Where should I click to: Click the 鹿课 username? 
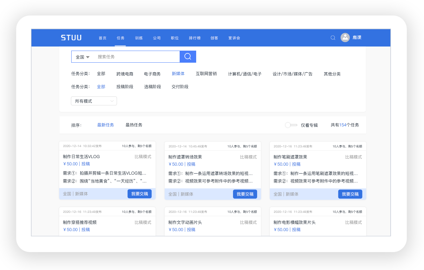pyautogui.click(x=357, y=38)
